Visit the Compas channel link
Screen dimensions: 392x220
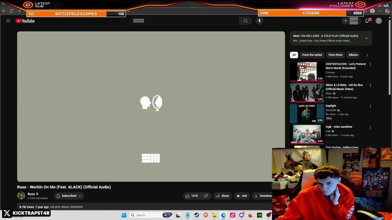330,72
